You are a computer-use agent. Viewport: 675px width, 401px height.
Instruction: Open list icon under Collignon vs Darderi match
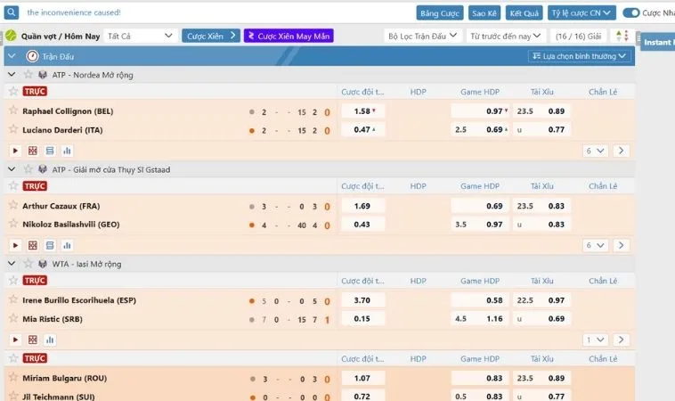50,151
